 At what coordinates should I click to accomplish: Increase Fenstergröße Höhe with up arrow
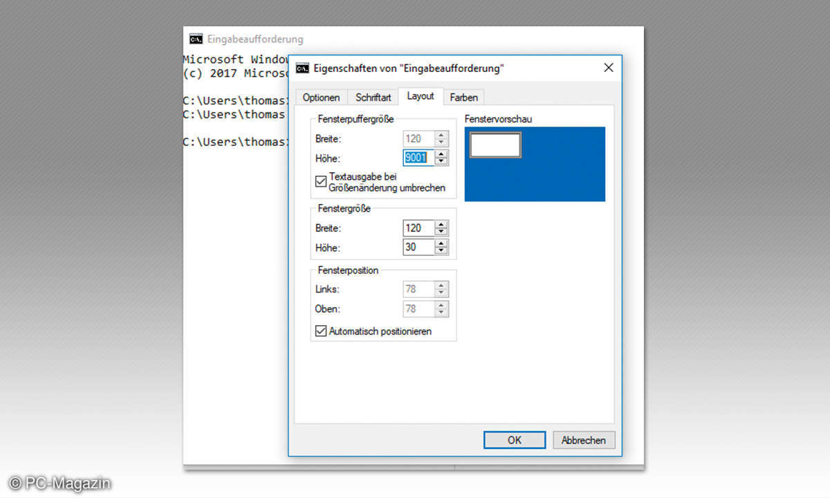[x=441, y=243]
